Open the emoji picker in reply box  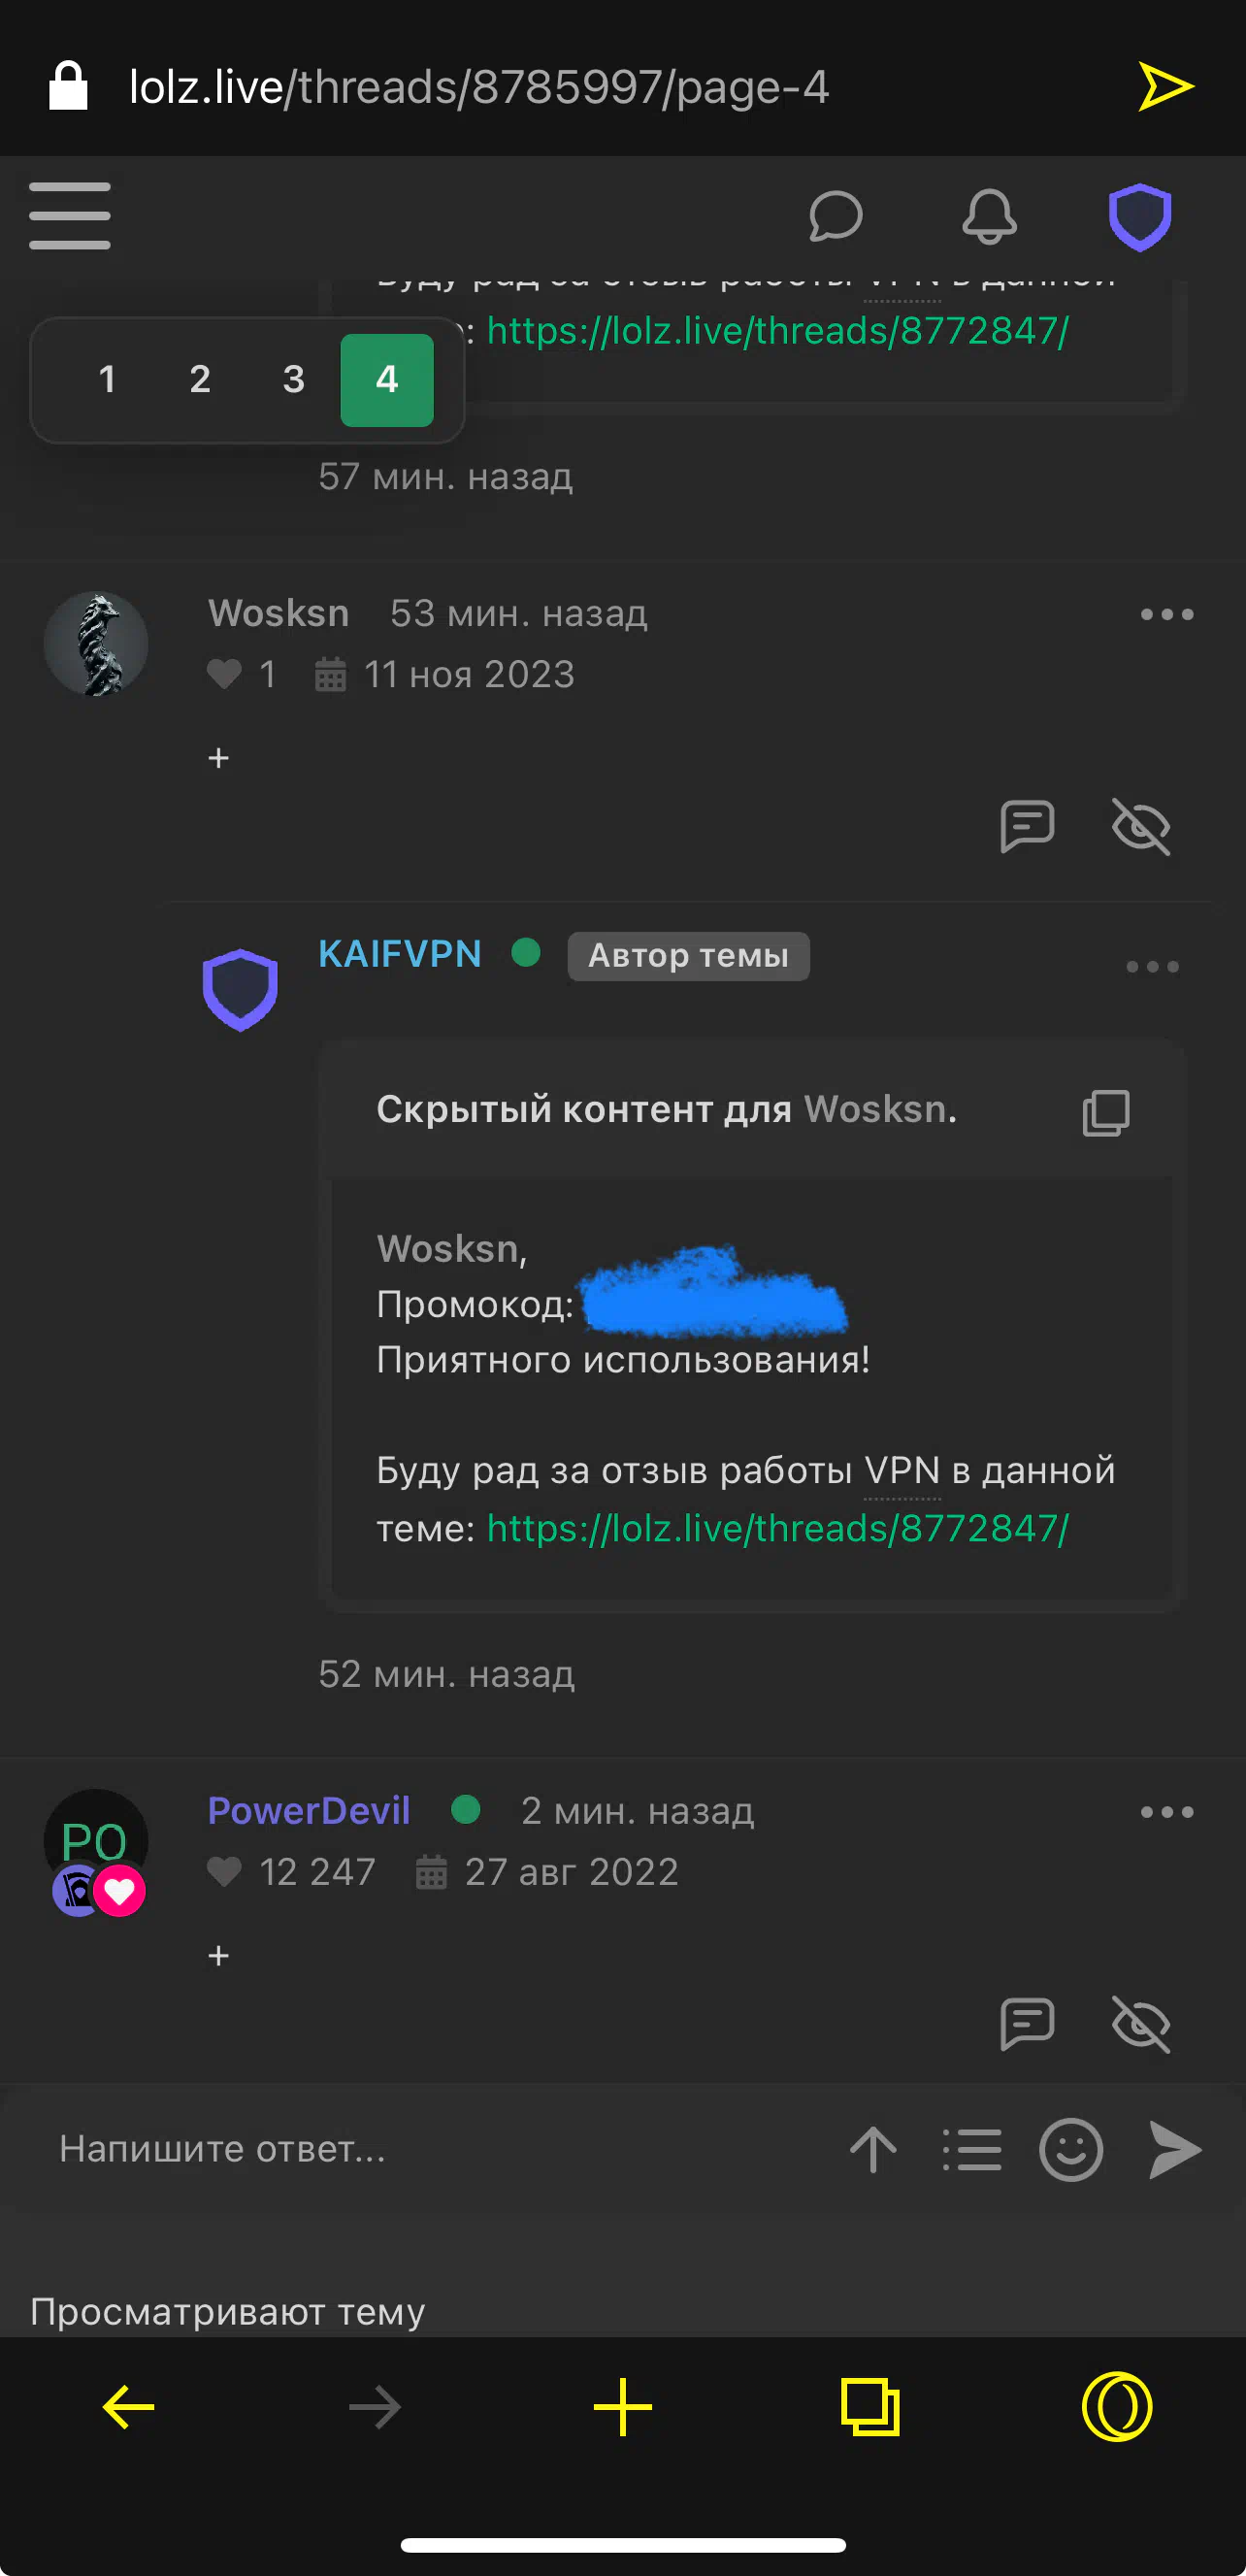point(1071,2149)
